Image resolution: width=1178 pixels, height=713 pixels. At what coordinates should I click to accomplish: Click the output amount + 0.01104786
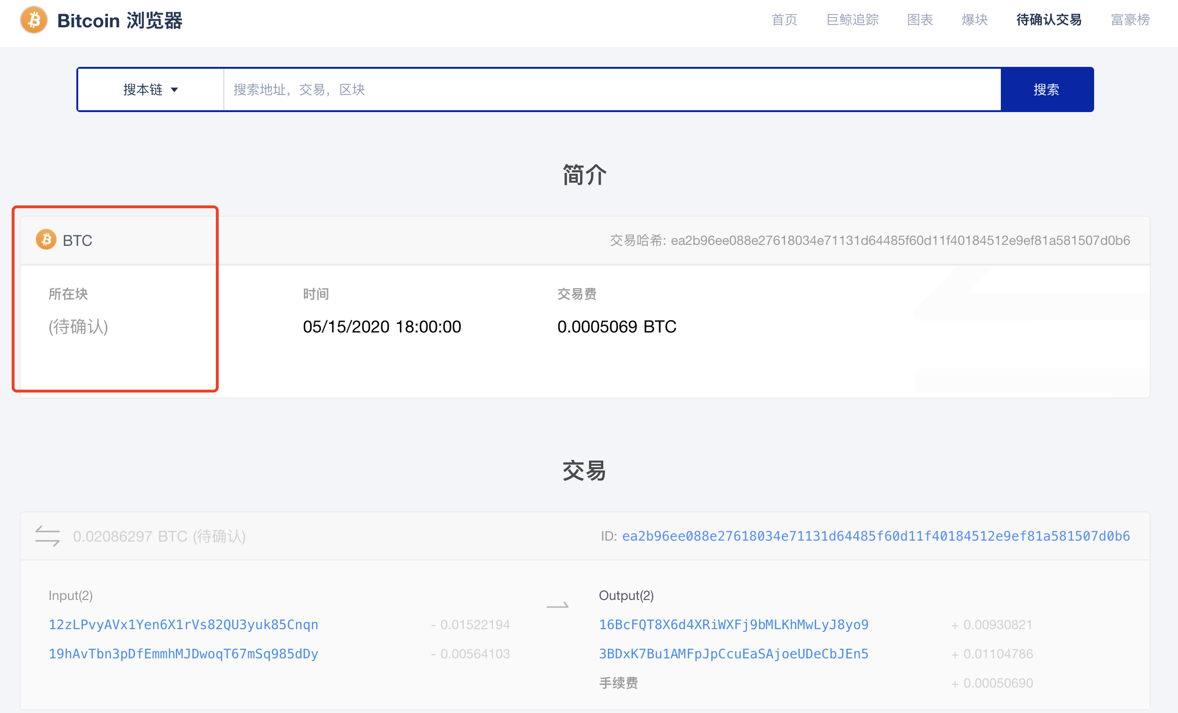tap(992, 654)
